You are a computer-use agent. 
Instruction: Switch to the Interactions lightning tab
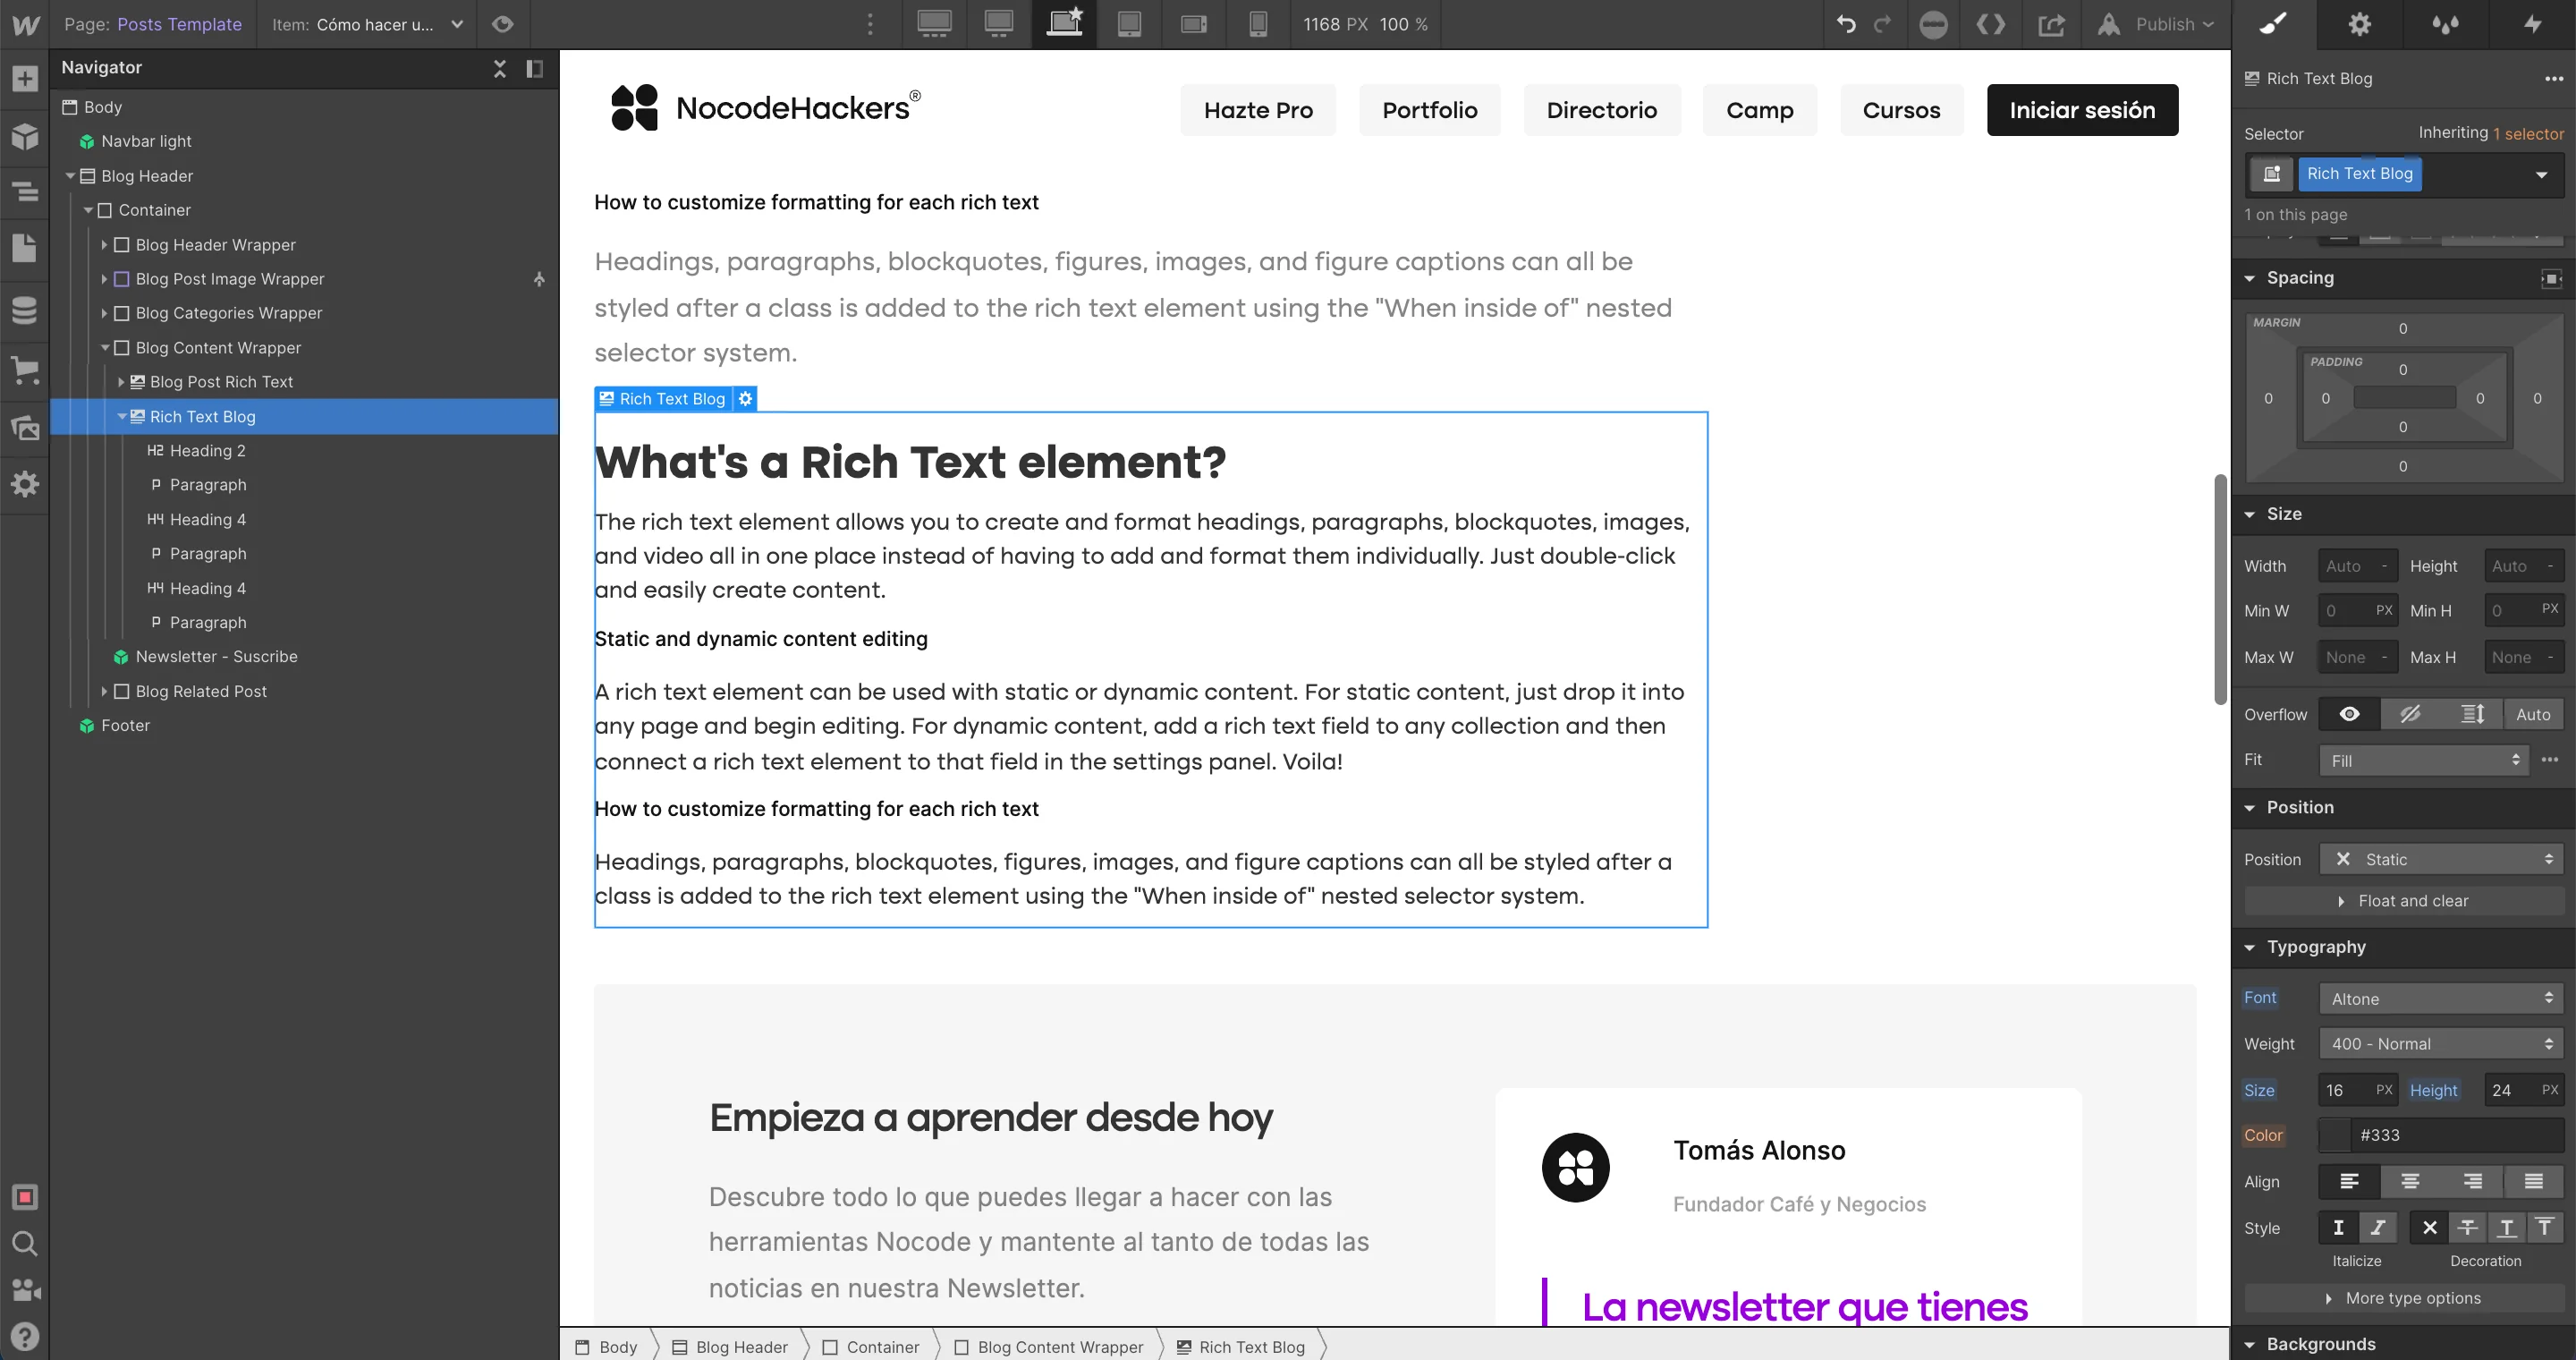pos(2532,24)
